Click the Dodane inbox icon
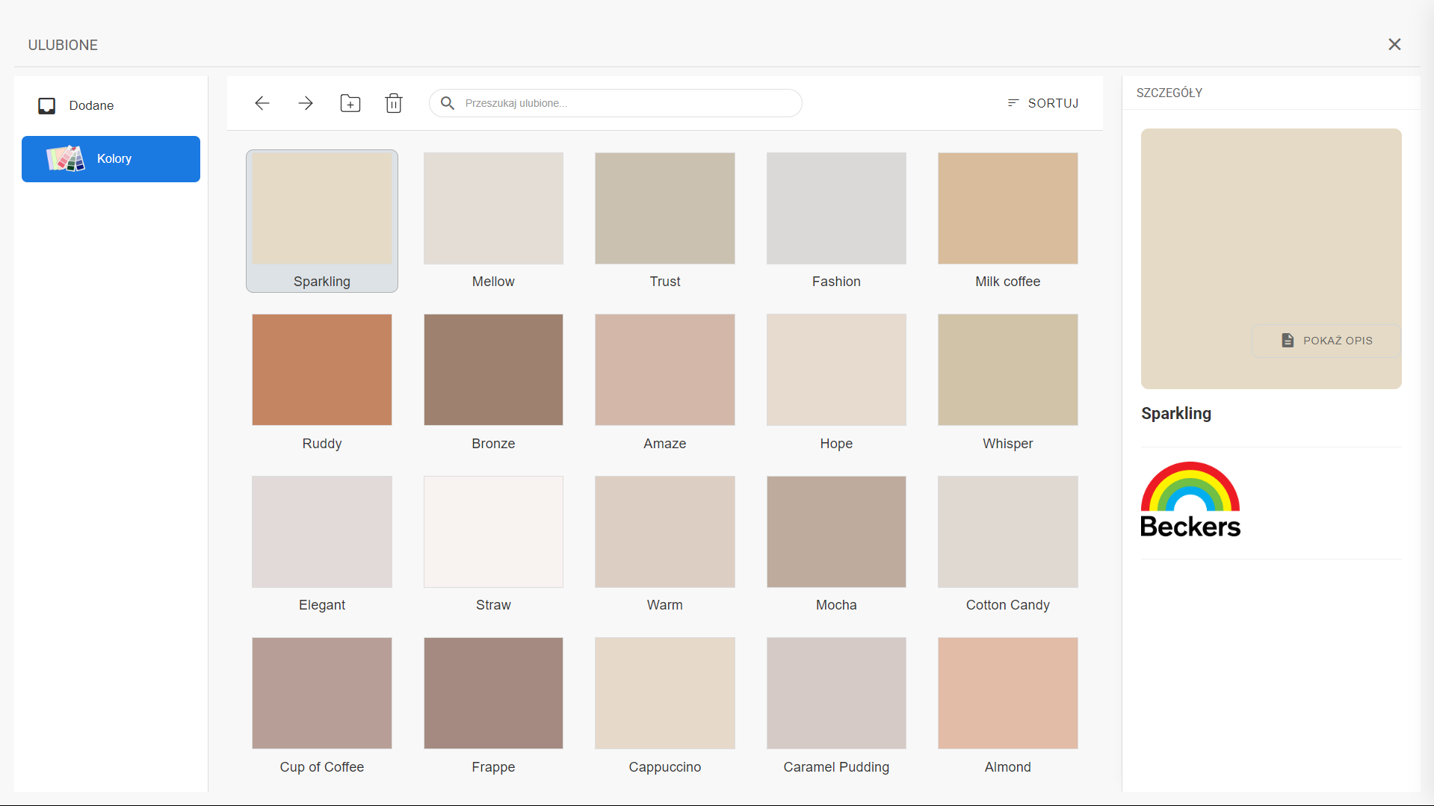The image size is (1434, 806). 47,106
